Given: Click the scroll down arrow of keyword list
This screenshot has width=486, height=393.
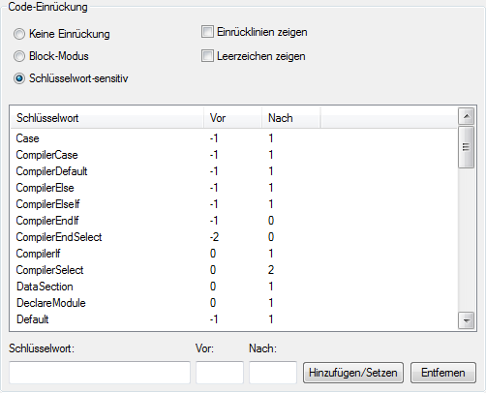Looking at the screenshot, I should 466,320.
